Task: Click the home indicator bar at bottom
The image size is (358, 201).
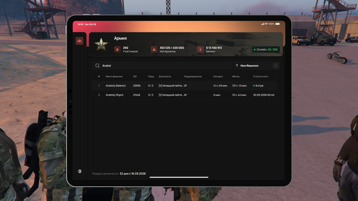Action: [179, 177]
